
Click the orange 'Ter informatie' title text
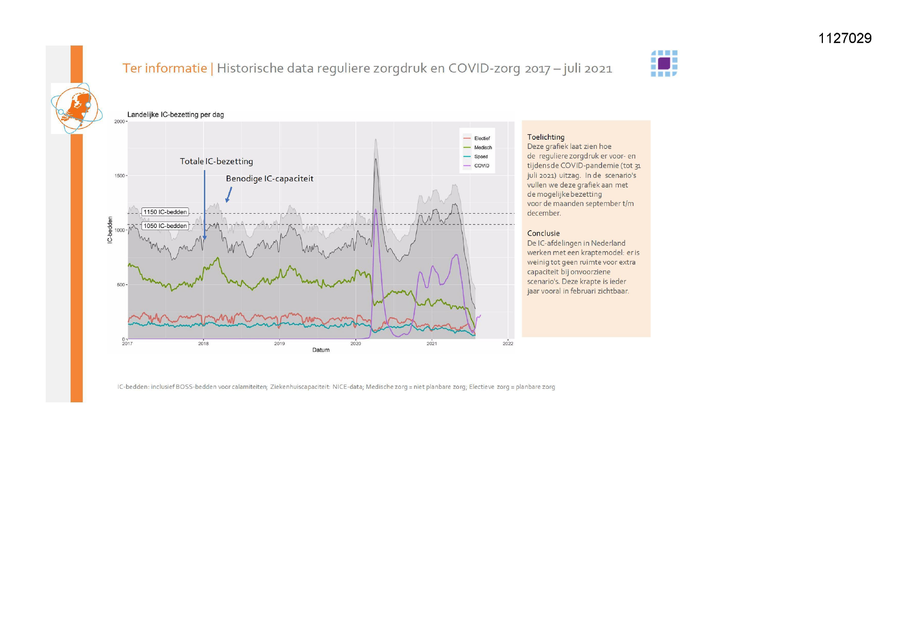pos(165,68)
